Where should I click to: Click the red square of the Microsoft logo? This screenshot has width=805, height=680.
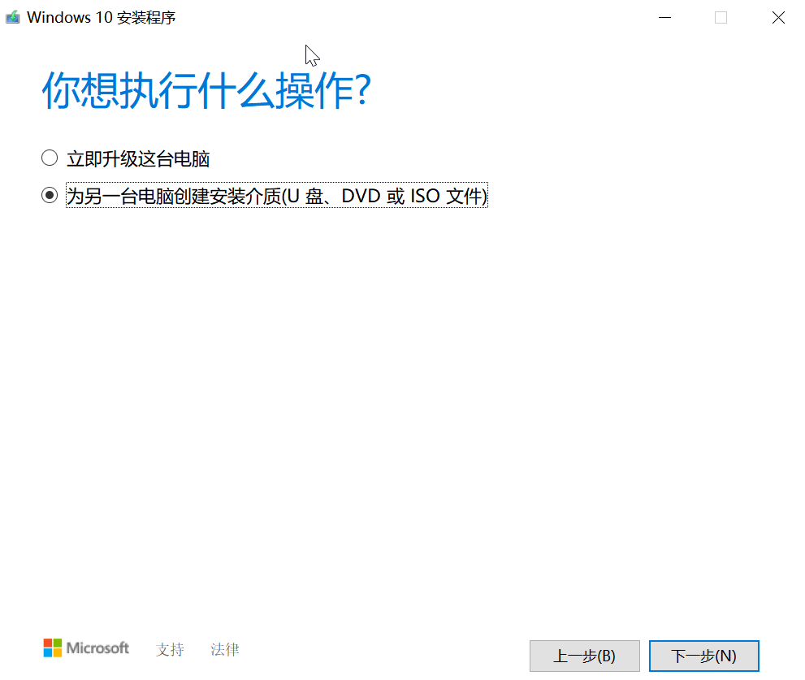tap(48, 643)
